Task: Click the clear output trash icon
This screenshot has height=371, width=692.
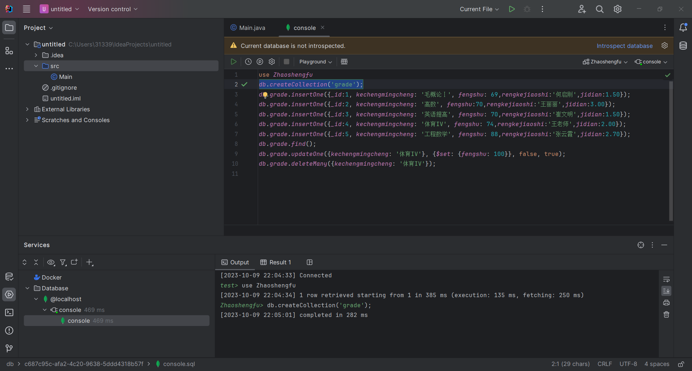Action: click(x=666, y=314)
